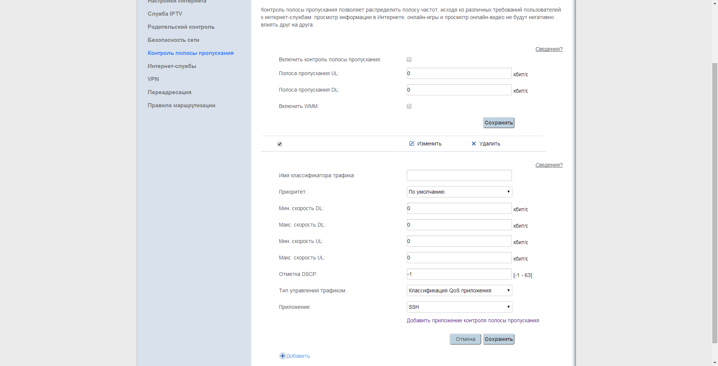Toggle the Включить WMM checkbox
The image size is (718, 366).
coord(409,106)
